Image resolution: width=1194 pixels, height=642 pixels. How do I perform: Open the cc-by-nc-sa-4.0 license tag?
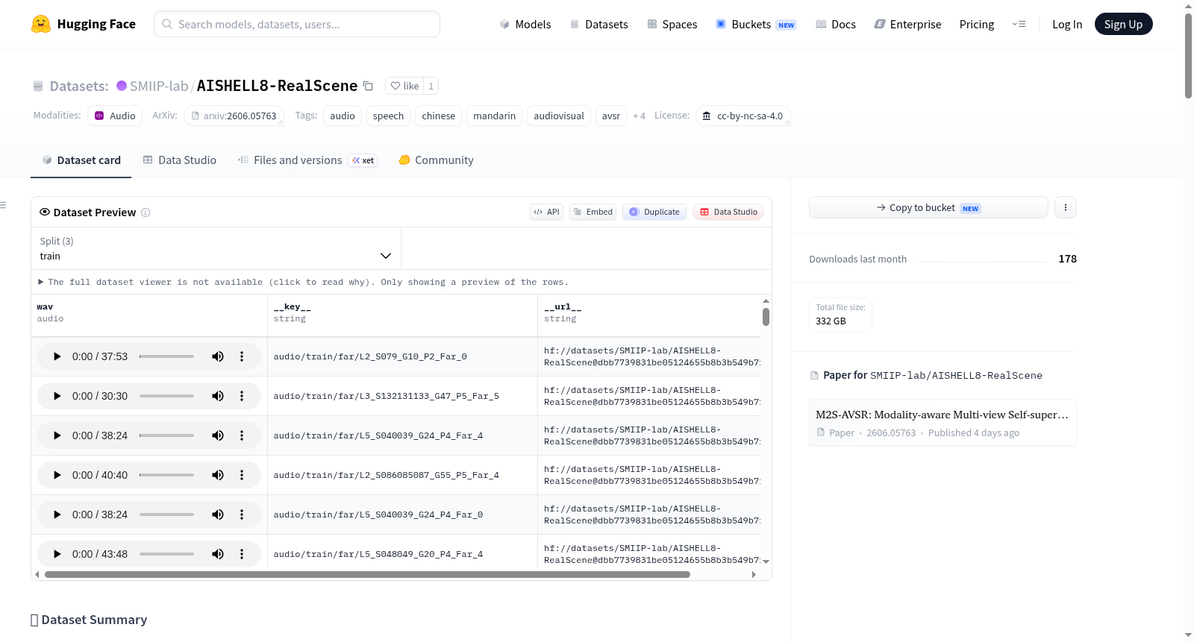743,116
